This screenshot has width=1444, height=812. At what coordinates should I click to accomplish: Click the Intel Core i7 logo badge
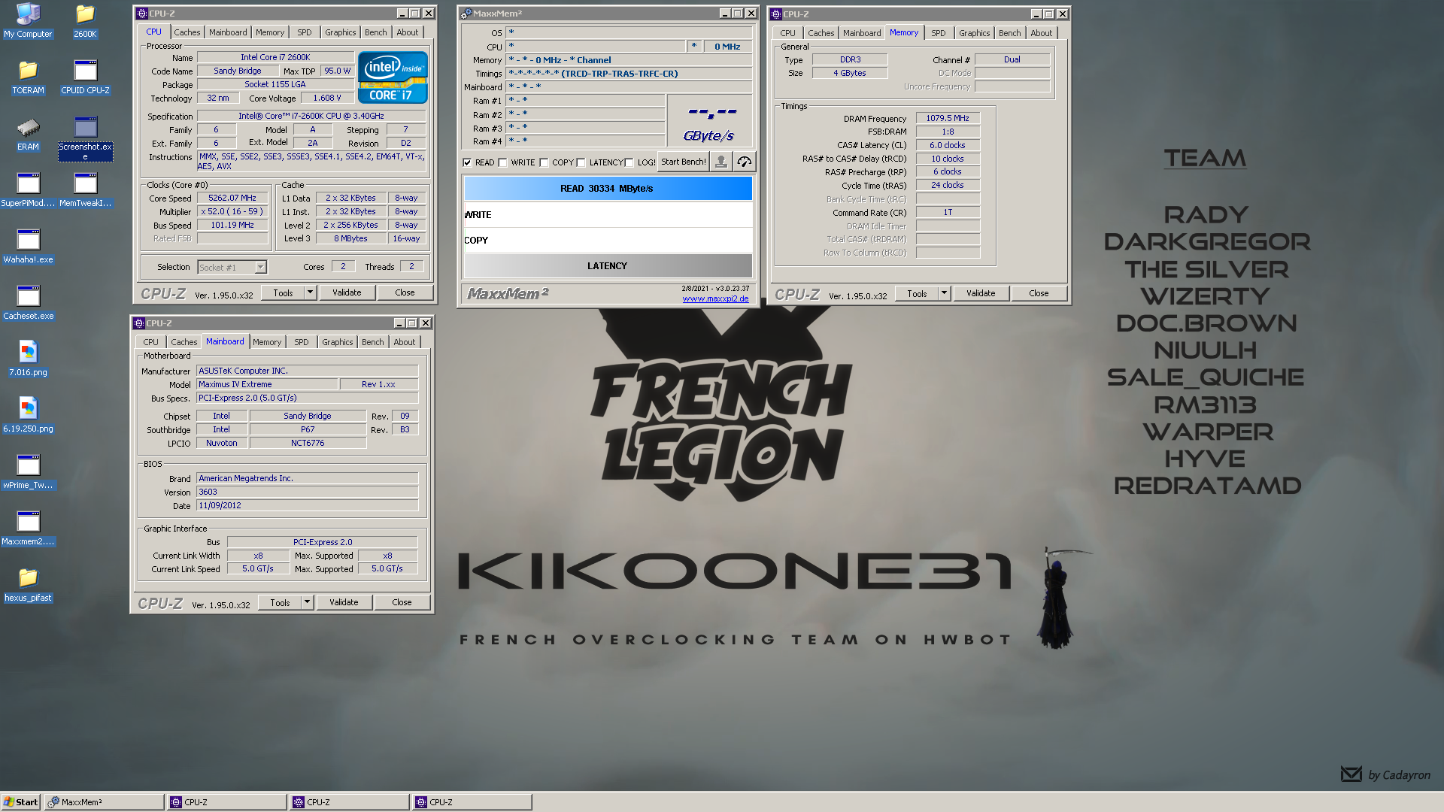coord(393,77)
